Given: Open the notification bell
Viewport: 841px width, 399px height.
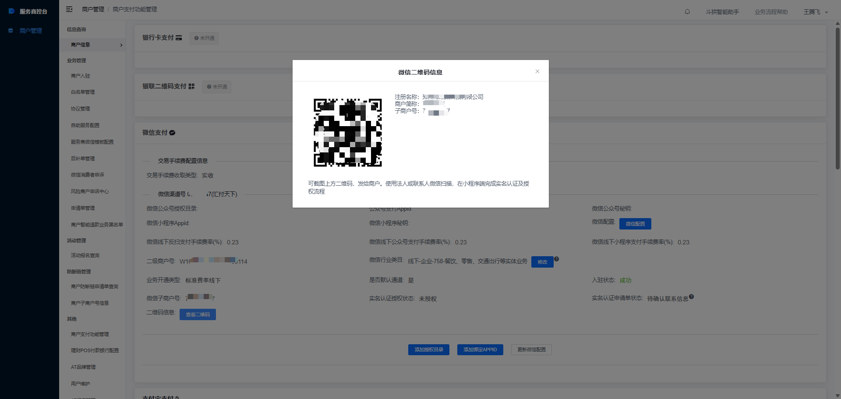Looking at the screenshot, I should click(x=687, y=12).
